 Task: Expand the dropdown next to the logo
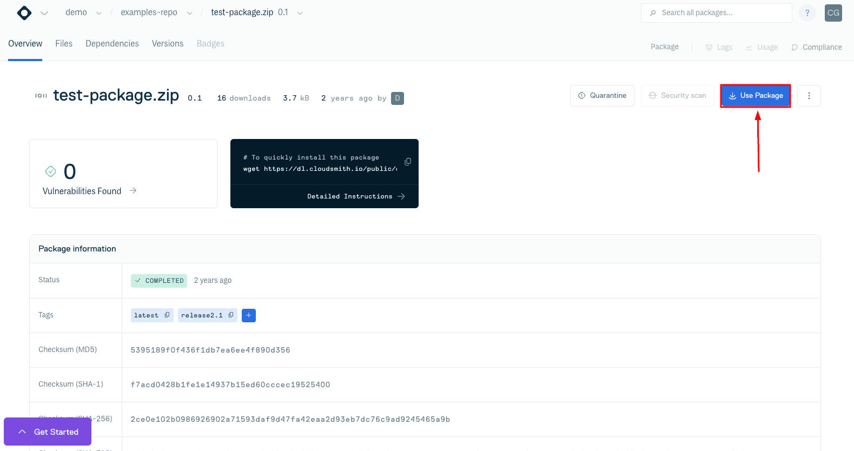coord(44,13)
